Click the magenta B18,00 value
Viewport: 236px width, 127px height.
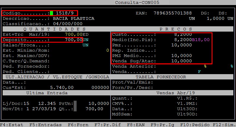coord(201,40)
